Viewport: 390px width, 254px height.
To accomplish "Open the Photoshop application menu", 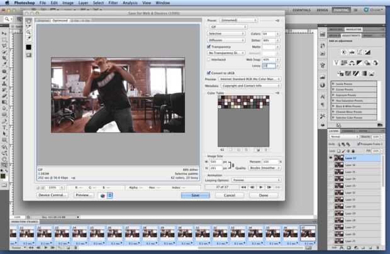I will [25, 3].
